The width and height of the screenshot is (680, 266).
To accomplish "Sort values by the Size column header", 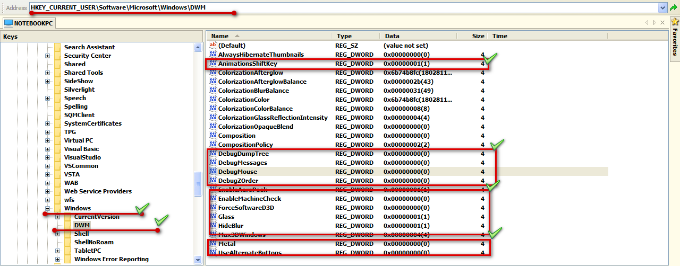I will pos(472,36).
